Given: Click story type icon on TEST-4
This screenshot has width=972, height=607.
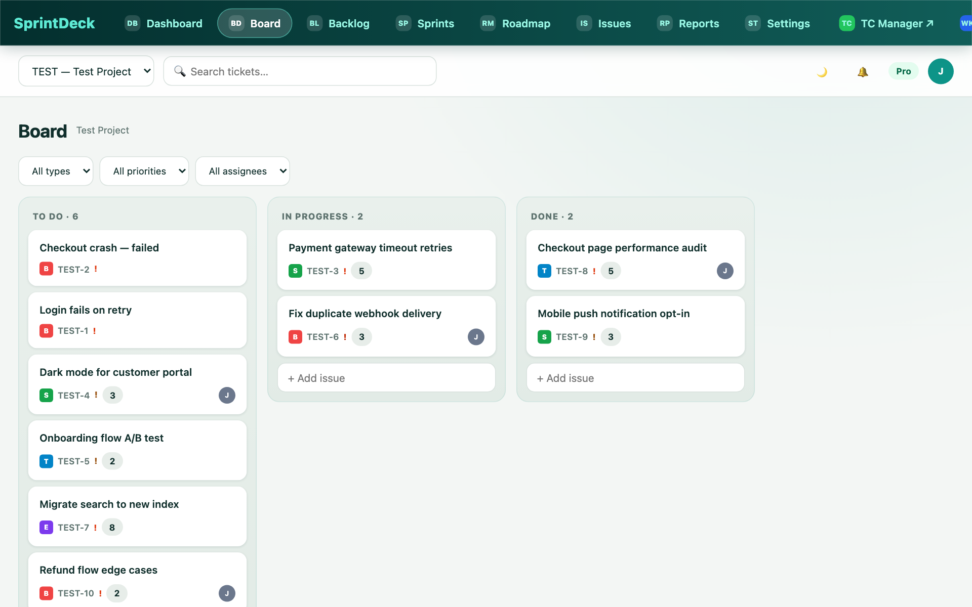Looking at the screenshot, I should click(46, 395).
